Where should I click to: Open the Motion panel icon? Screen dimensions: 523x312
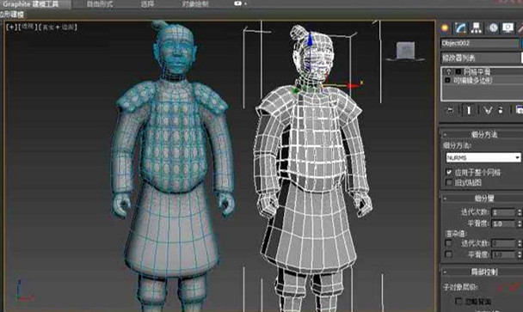pos(493,28)
